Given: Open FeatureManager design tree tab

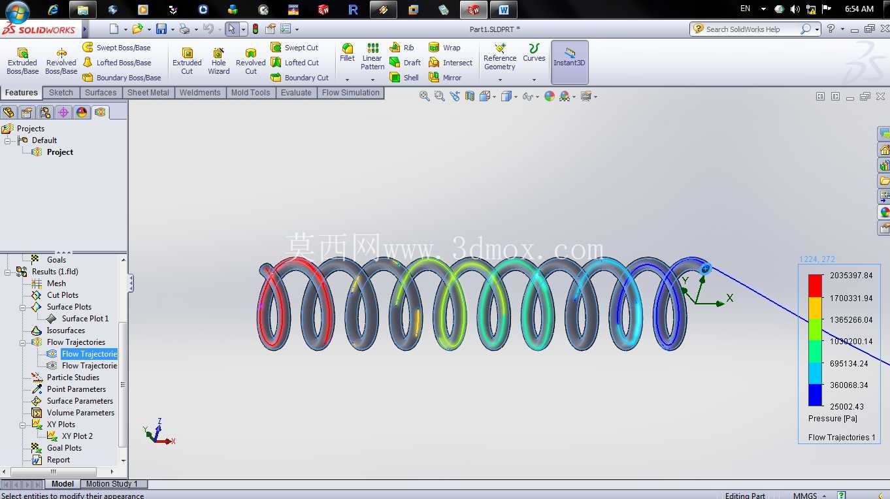Looking at the screenshot, I should [8, 112].
